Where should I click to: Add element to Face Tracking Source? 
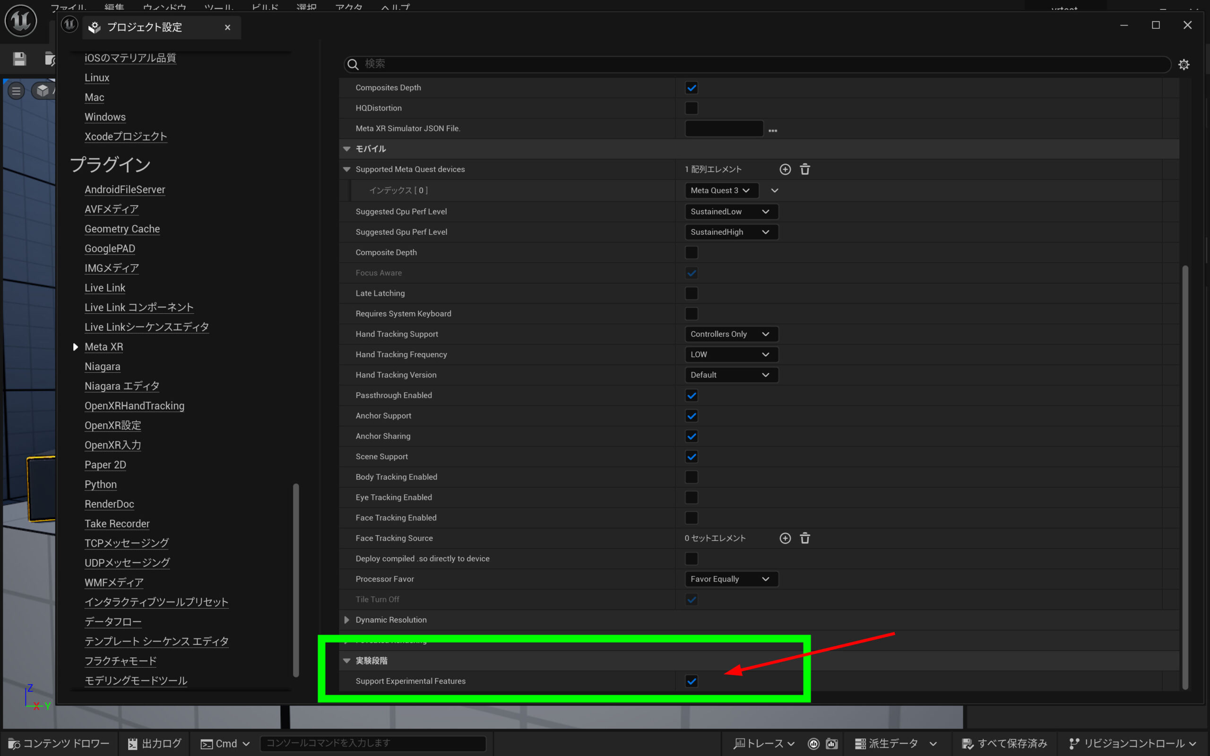(x=785, y=539)
